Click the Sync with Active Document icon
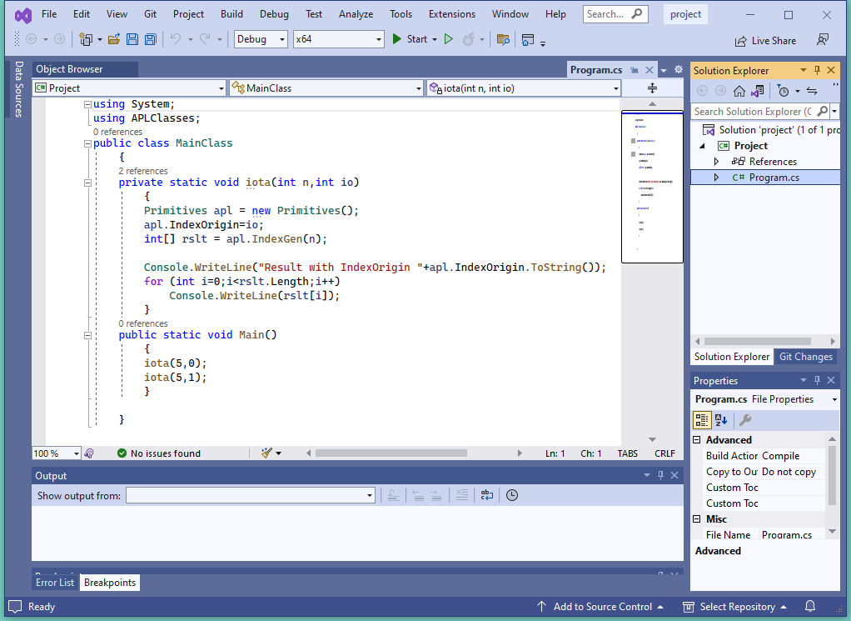The image size is (851, 621). pyautogui.click(x=811, y=91)
